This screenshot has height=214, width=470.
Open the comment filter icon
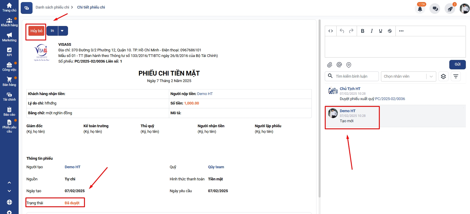tap(456, 76)
